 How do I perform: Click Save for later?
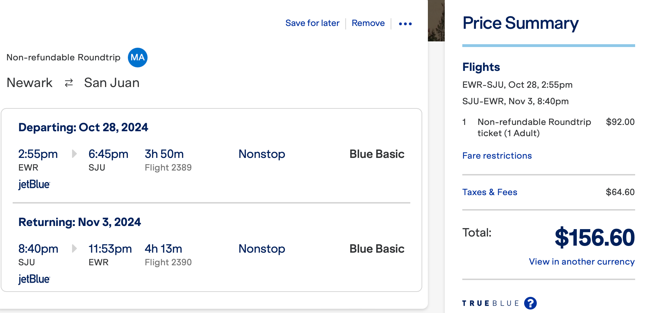312,23
